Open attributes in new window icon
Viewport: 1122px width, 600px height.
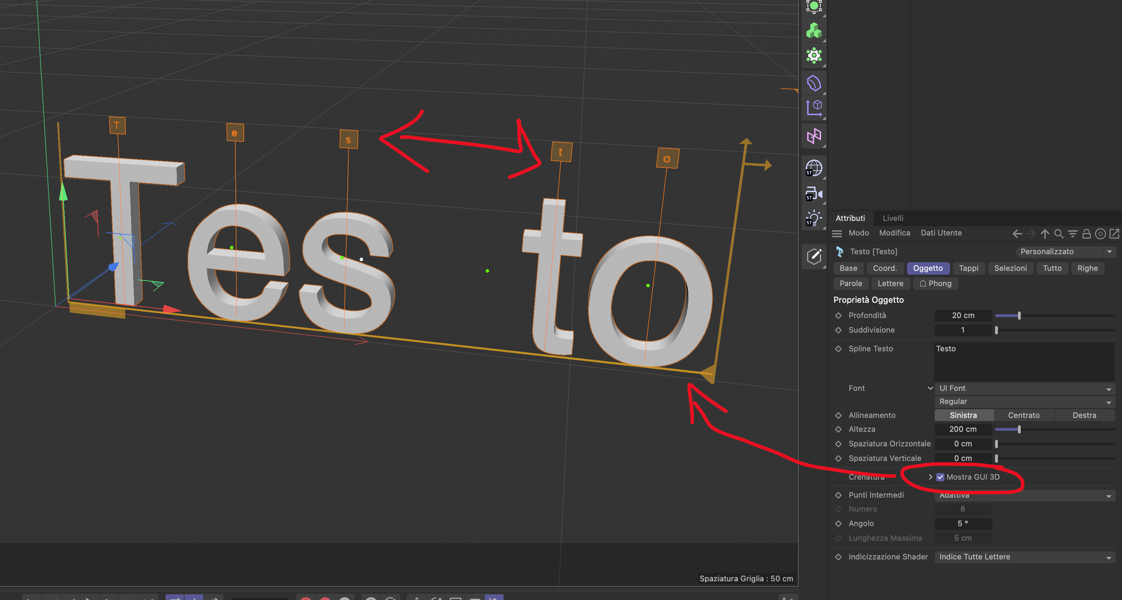1114,233
